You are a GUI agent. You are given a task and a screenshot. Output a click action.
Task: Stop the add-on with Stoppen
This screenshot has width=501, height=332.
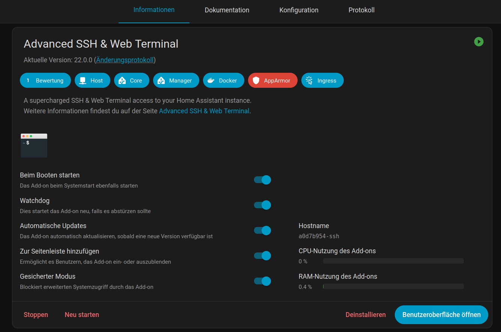tap(36, 315)
